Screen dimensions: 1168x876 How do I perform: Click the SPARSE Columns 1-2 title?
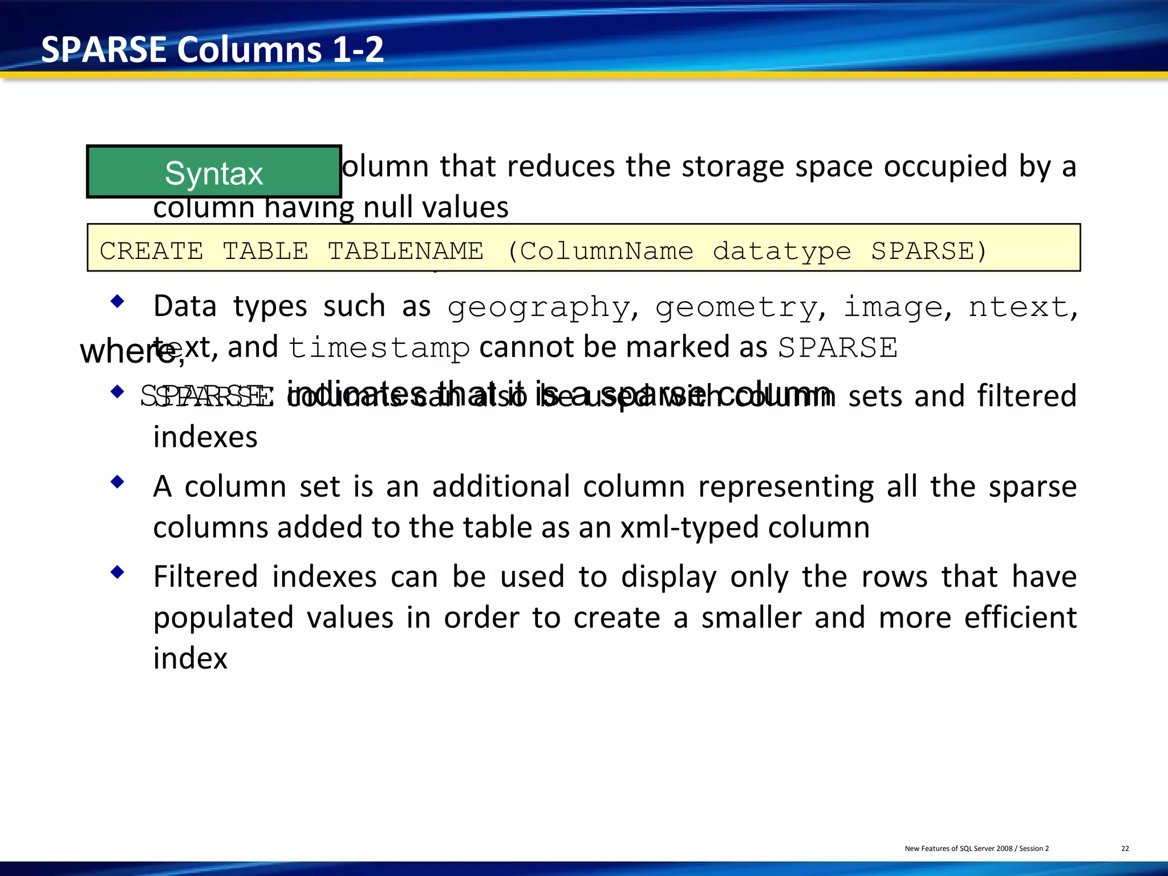coord(212,49)
